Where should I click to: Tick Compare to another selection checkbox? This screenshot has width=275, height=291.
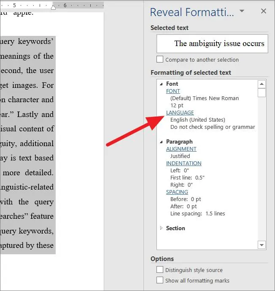[x=160, y=60]
